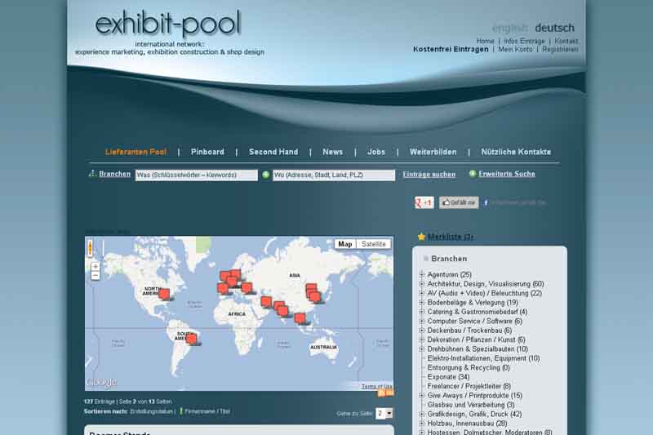This screenshot has height=435, width=653.
Task: Open the News menu item
Action: click(x=333, y=152)
